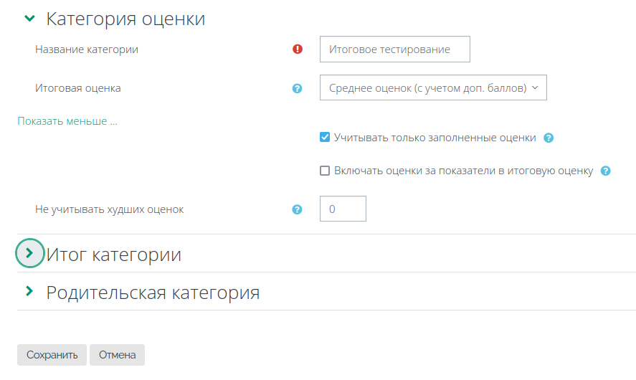Click the Итог категории heading text
This screenshot has width=636, height=380.
(113, 255)
